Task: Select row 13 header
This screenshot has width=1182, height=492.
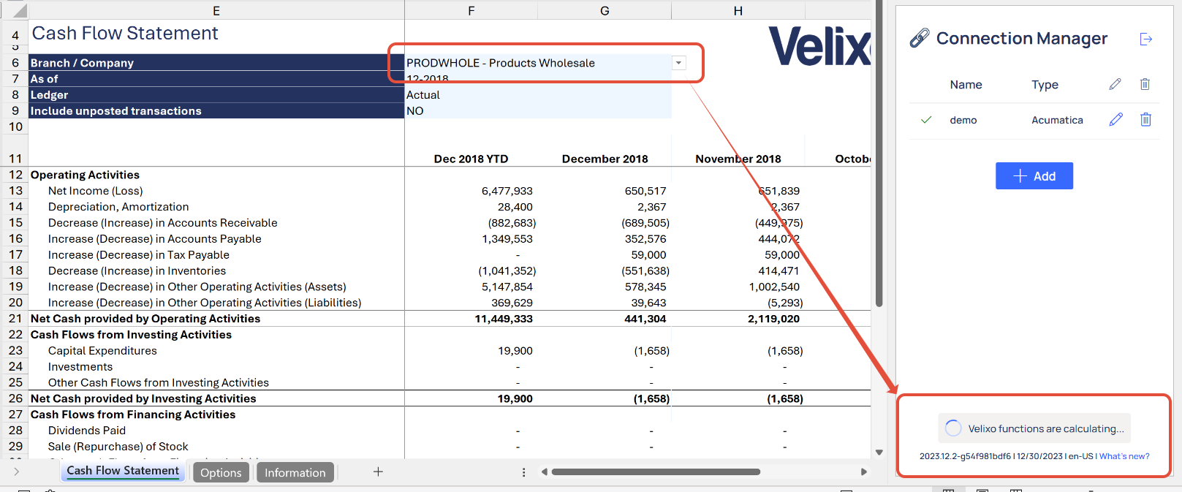Action: [x=15, y=191]
